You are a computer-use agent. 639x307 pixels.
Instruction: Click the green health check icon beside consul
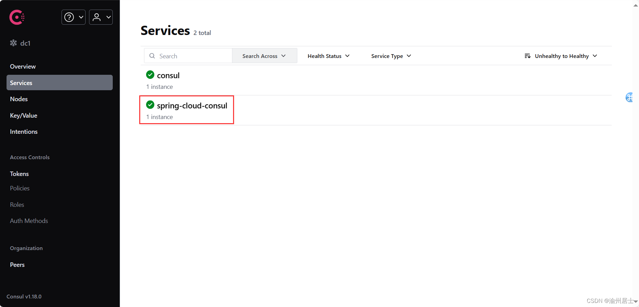click(x=150, y=74)
